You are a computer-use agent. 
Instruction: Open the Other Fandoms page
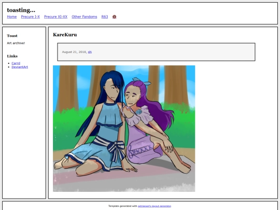pos(85,17)
